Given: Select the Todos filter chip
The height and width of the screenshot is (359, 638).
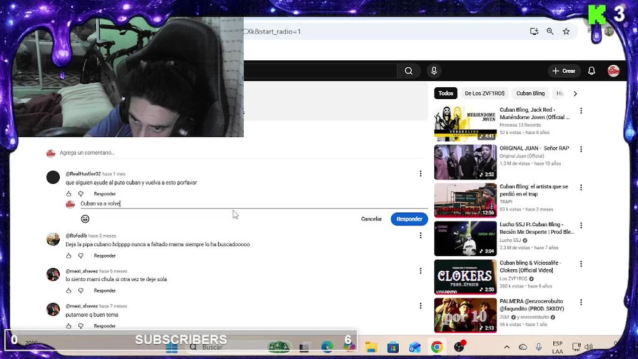Looking at the screenshot, I should [446, 93].
